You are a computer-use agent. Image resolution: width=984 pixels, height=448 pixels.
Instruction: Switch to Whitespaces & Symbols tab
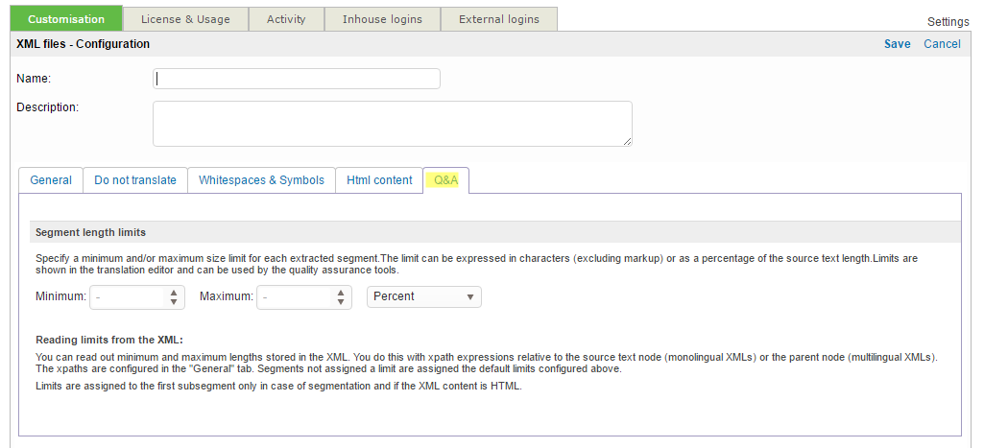(x=261, y=180)
